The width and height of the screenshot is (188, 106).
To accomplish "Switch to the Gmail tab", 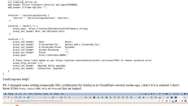I will point(12,97).
